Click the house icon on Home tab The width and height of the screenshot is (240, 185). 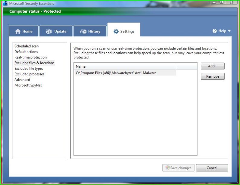(18, 31)
